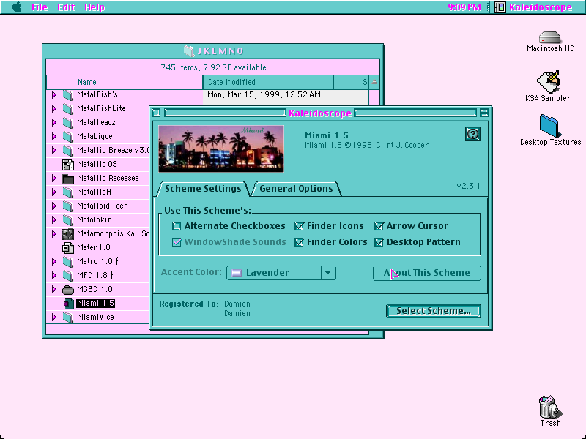Expand the MetaLique disclosure triangle
Viewport: 586px width, 439px height.
[53, 137]
